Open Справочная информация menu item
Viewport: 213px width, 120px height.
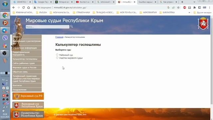point(27,48)
